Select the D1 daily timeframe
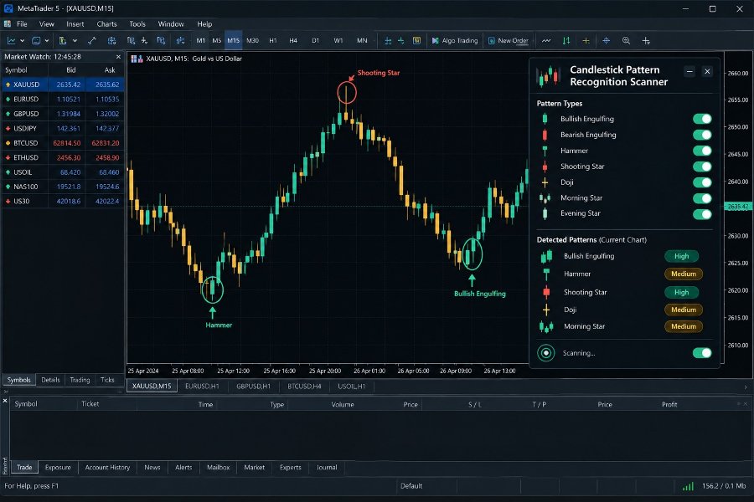This screenshot has height=502, width=754. tap(315, 41)
